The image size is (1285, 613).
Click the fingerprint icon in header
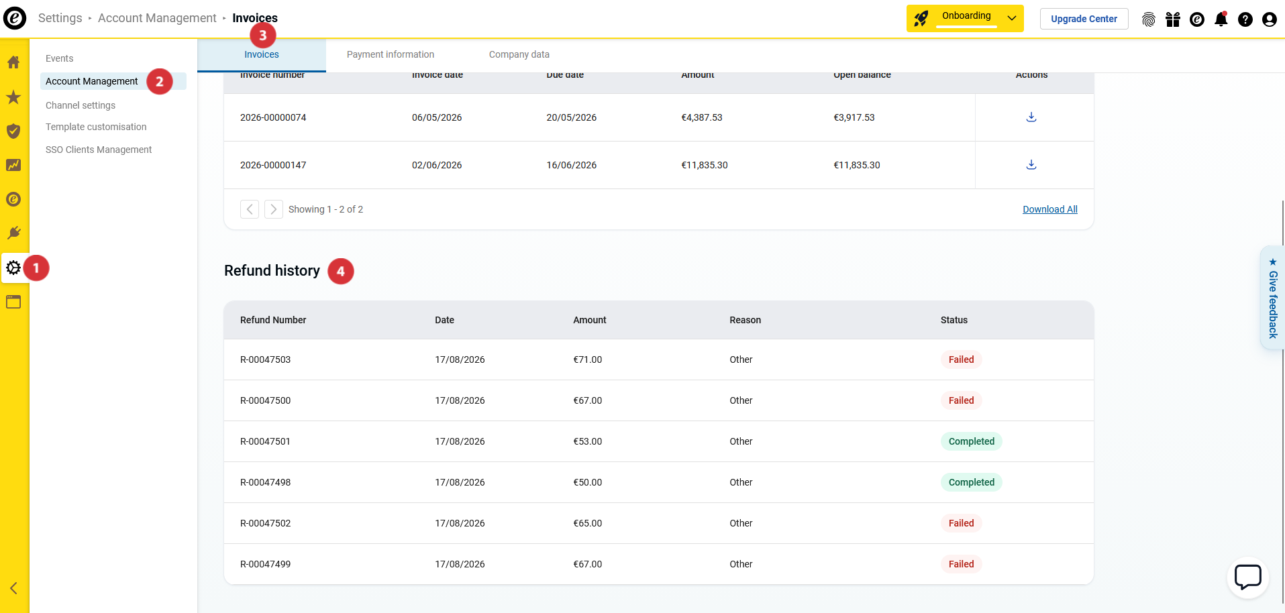click(1149, 19)
